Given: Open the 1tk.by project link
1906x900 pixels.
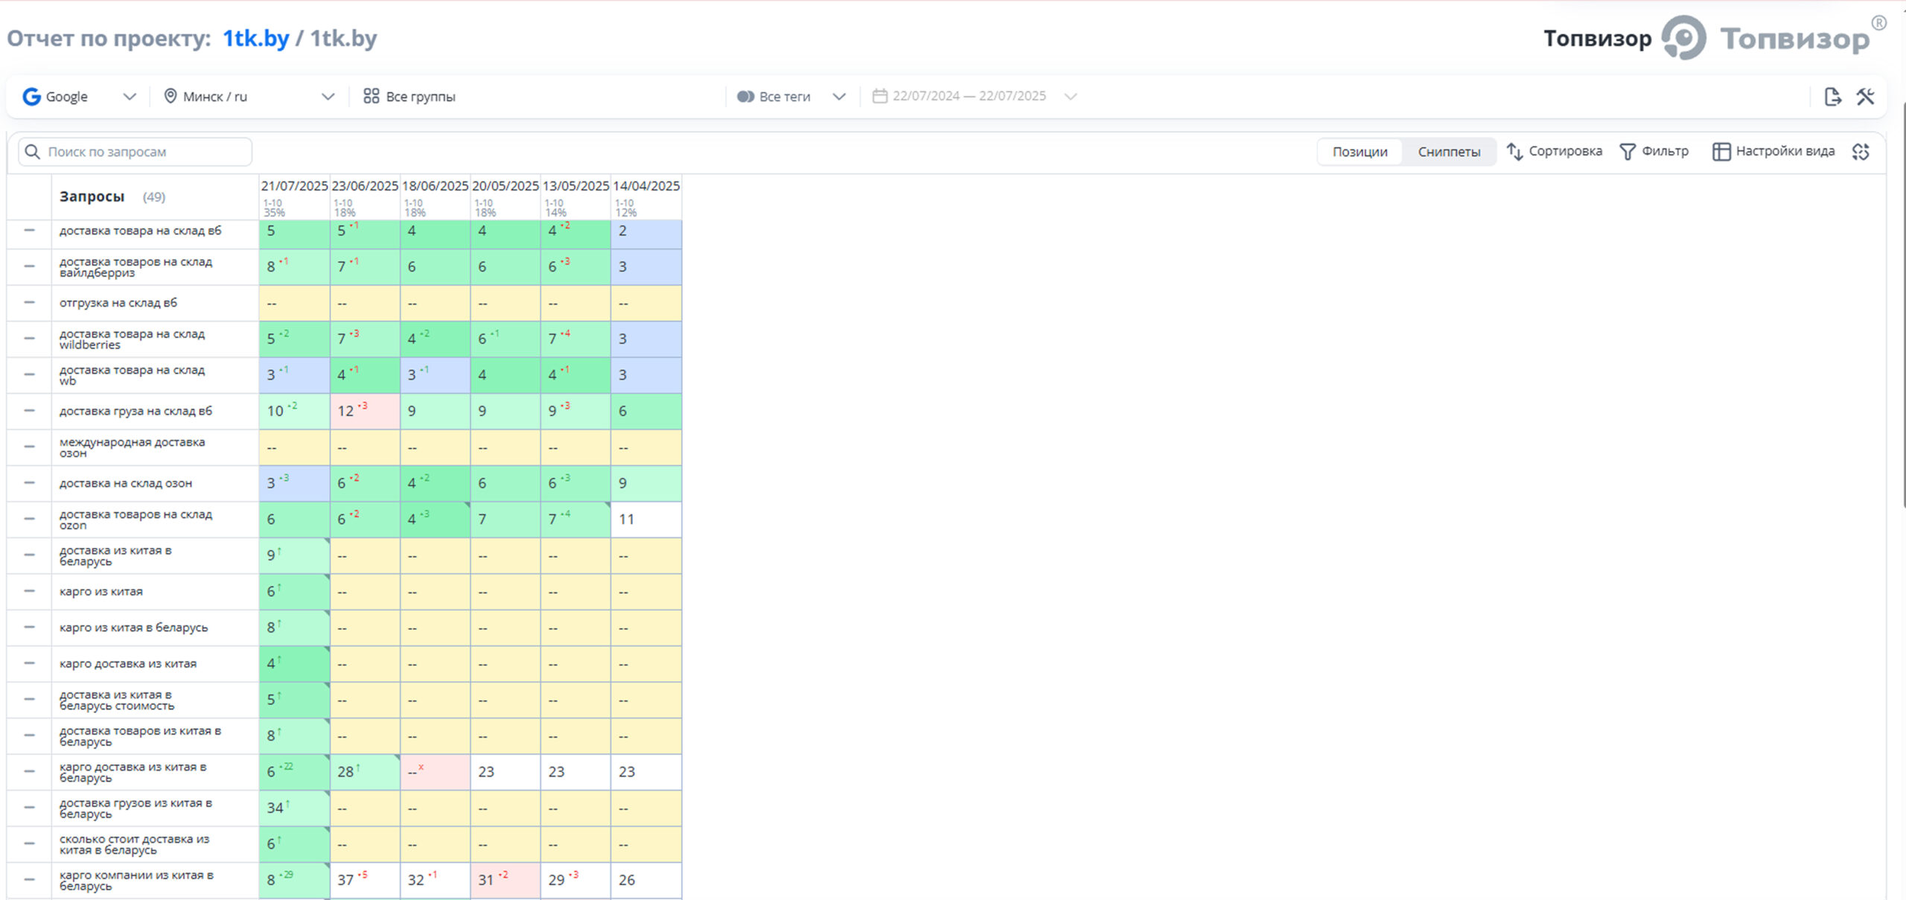Looking at the screenshot, I should 255,38.
